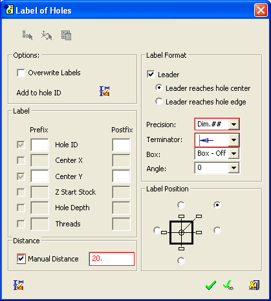Click the Hole ID prefix field
This screenshot has width=271, height=301.
tap(39, 145)
